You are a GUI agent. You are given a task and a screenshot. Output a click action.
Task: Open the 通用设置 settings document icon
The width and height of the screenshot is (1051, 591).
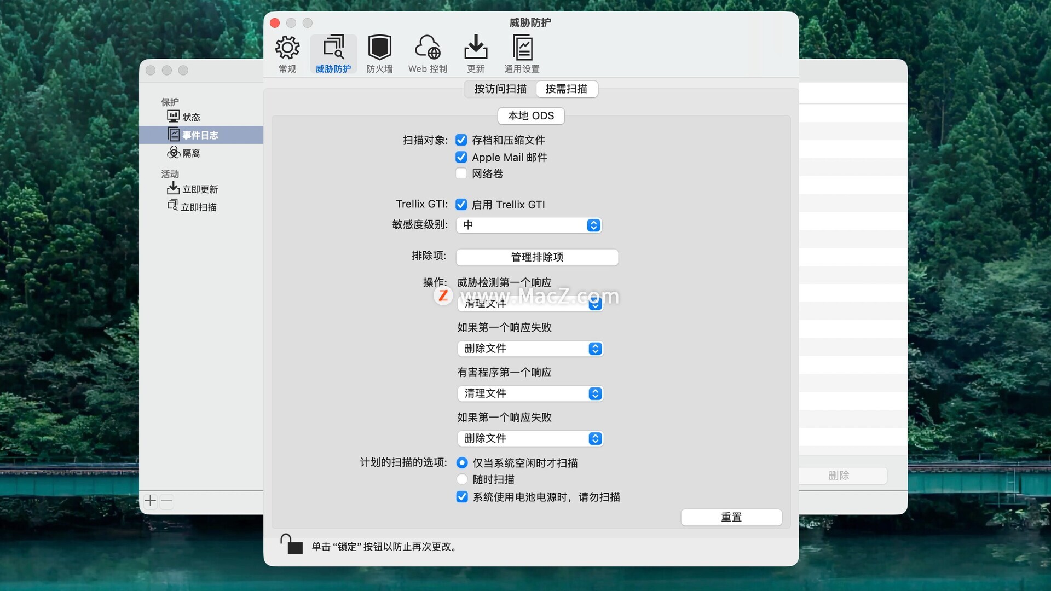click(x=522, y=48)
